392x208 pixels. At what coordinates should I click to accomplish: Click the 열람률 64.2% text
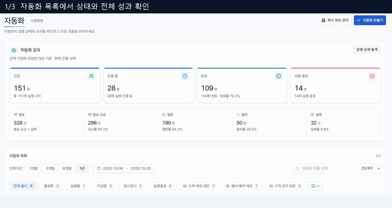point(172,129)
